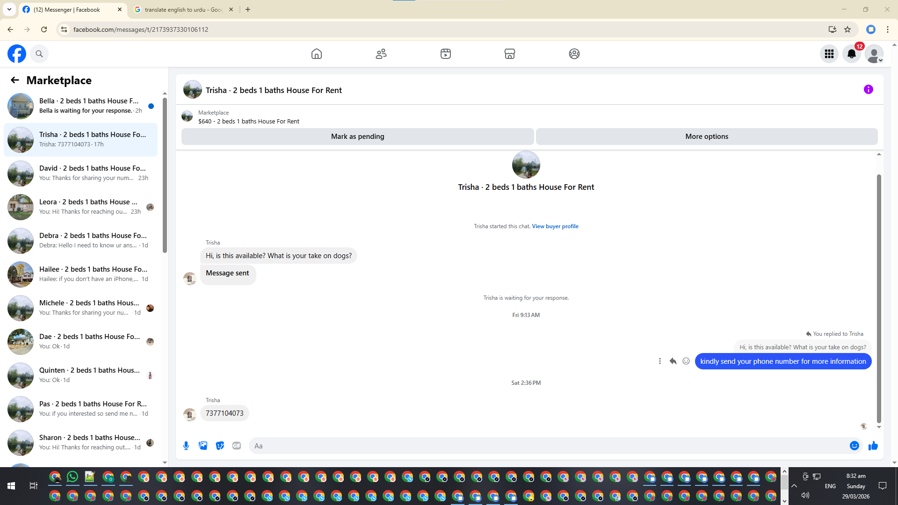Open Chrome's three-dot menu
The image size is (898, 505).
tap(888, 29)
